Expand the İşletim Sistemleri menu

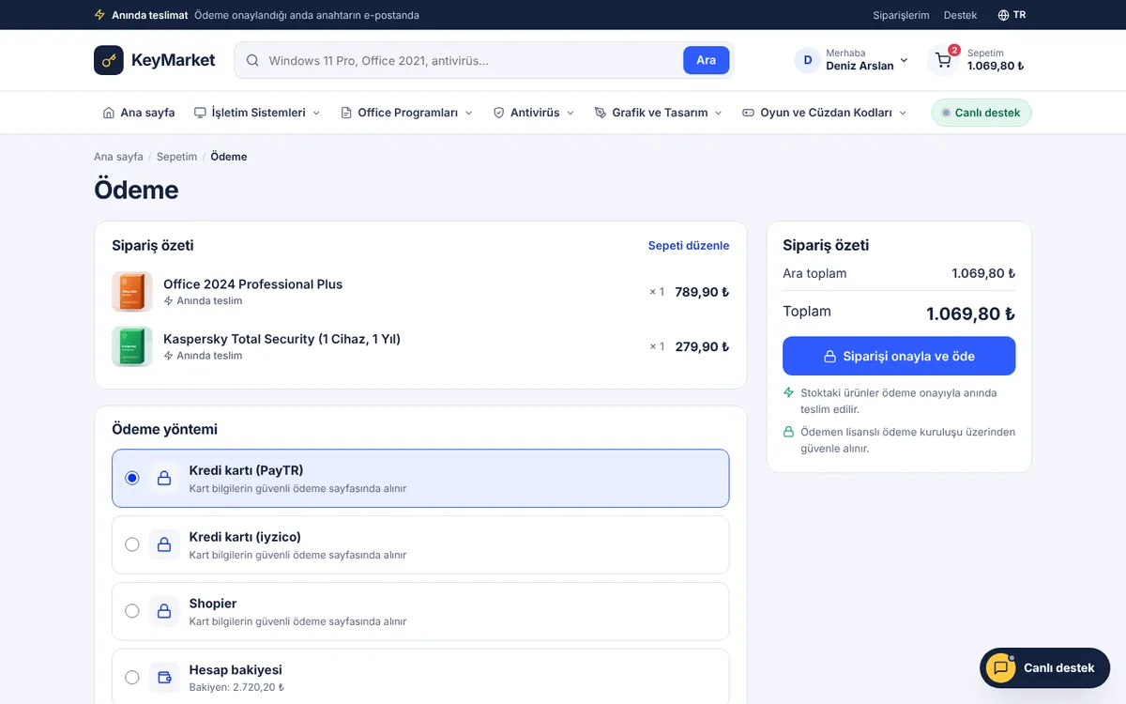(257, 113)
